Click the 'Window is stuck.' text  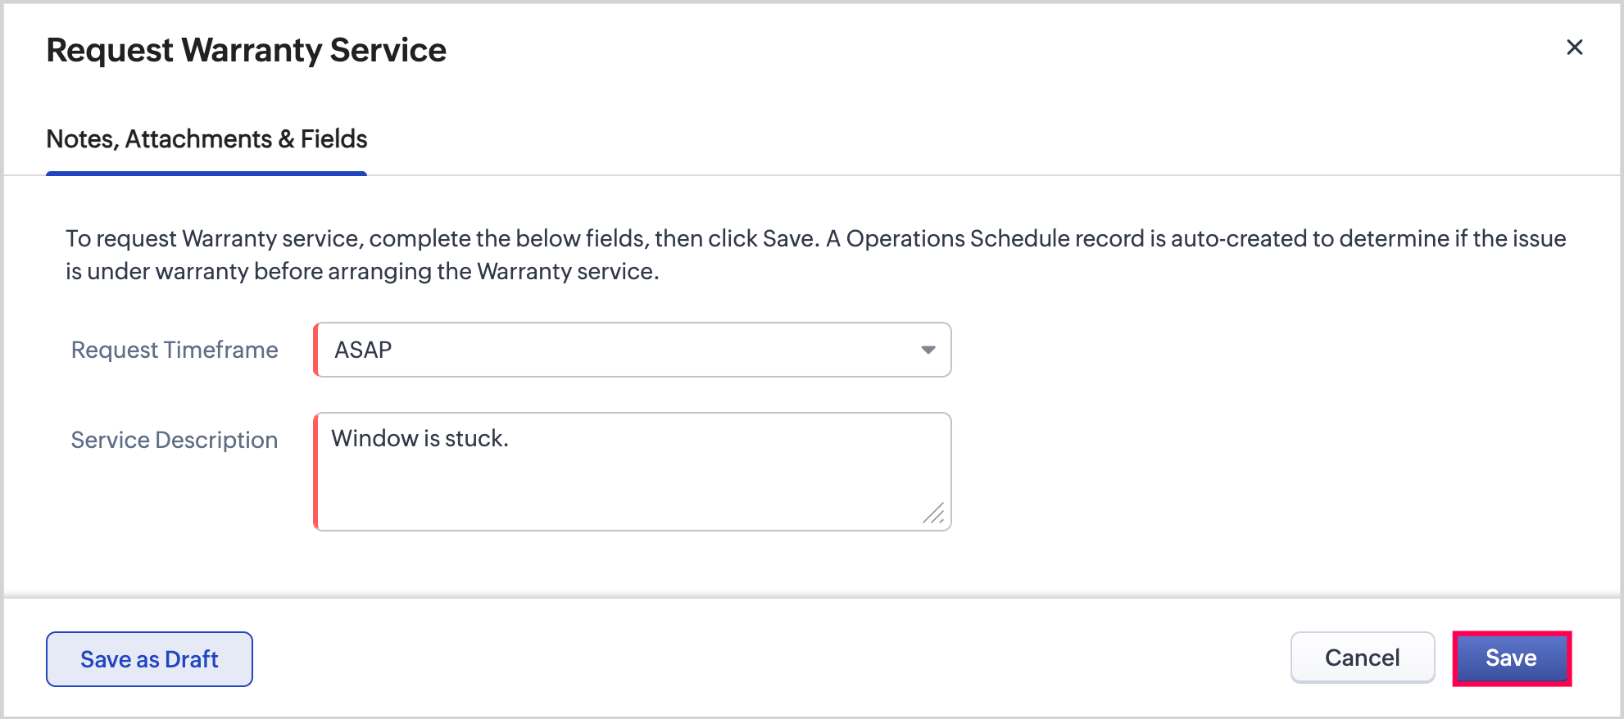coord(420,439)
